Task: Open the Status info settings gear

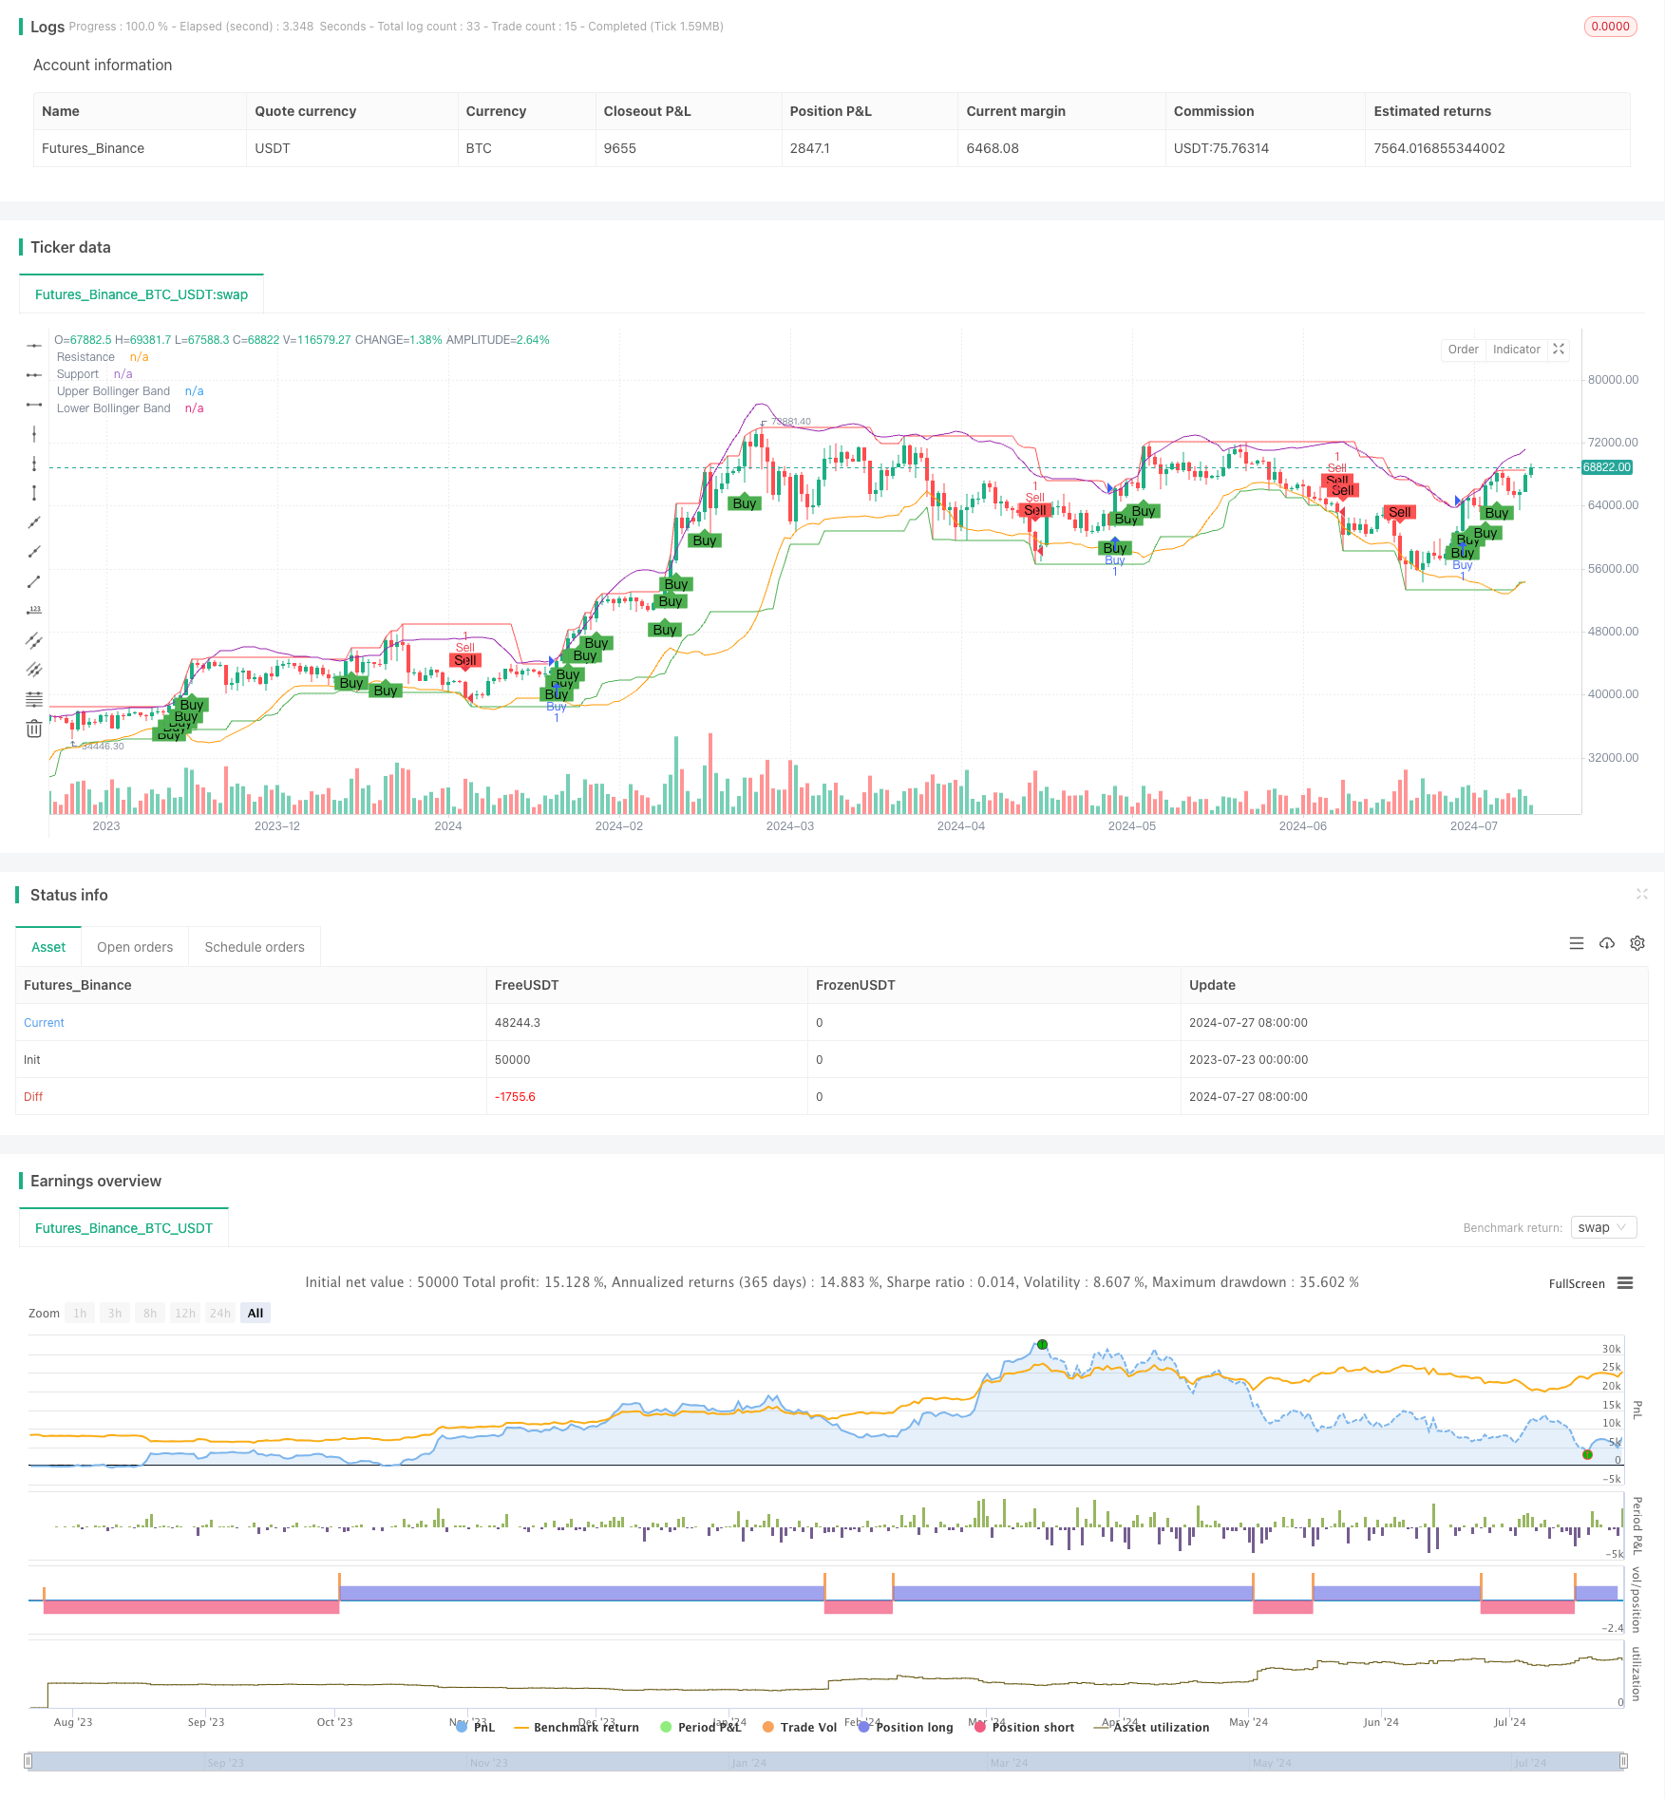Action: 1637,943
